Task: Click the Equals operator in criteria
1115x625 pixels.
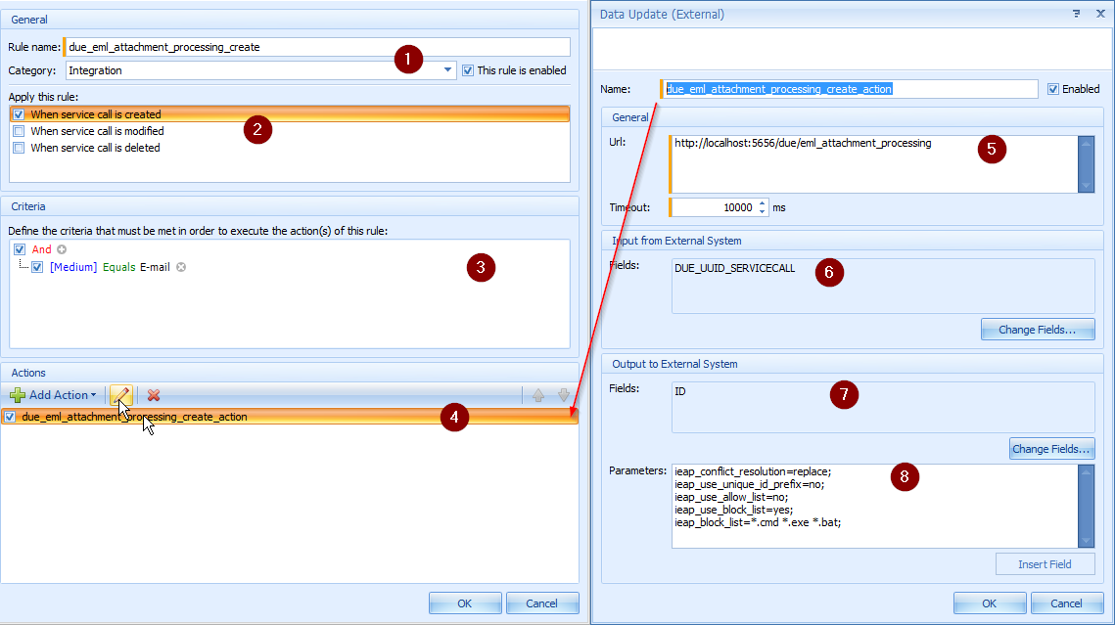Action: click(119, 267)
